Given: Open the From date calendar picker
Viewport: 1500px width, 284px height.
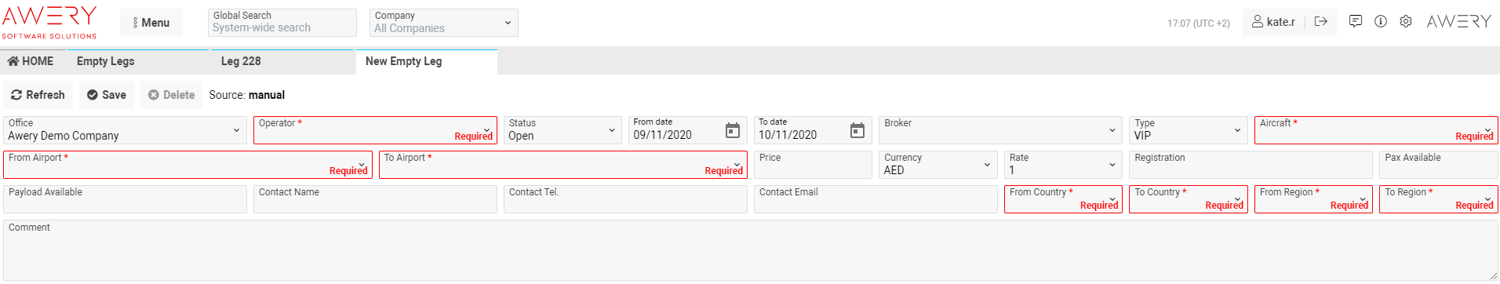Looking at the screenshot, I should pos(732,130).
